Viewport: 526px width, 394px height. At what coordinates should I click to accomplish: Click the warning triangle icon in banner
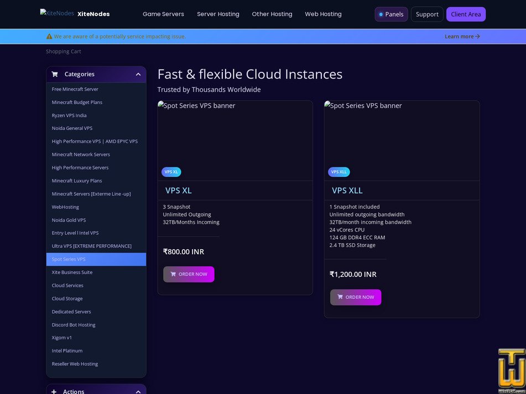pyautogui.click(x=49, y=36)
